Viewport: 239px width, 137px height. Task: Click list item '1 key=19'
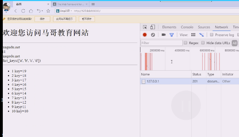pyautogui.click(x=19, y=71)
